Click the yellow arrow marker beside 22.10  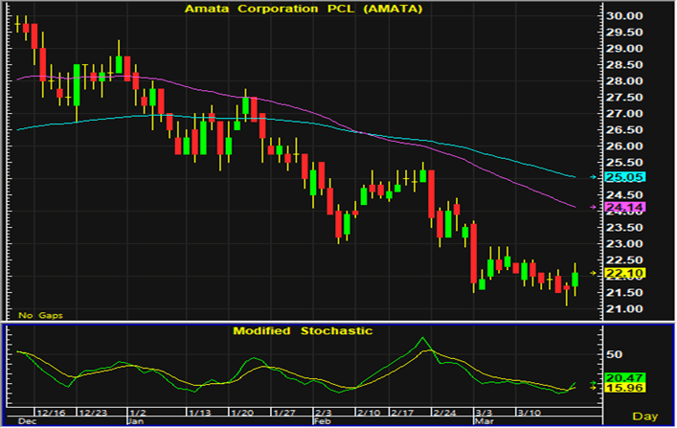click(x=595, y=274)
